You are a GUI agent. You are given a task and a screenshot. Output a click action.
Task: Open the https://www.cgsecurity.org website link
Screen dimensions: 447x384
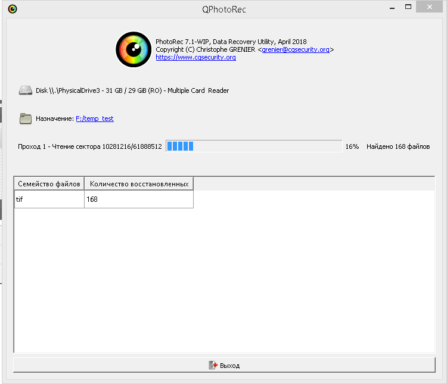(x=195, y=57)
